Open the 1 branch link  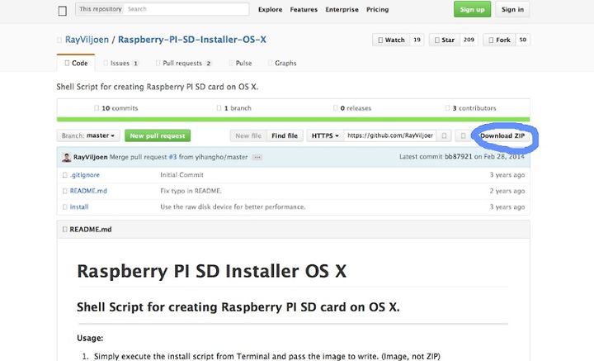pyautogui.click(x=233, y=108)
